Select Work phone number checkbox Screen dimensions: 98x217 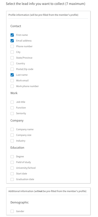click(x=12, y=86)
